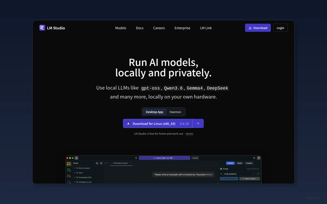327x204 pixels.
Task: Click the folder icon next to Ascii
Action: click(x=77, y=173)
